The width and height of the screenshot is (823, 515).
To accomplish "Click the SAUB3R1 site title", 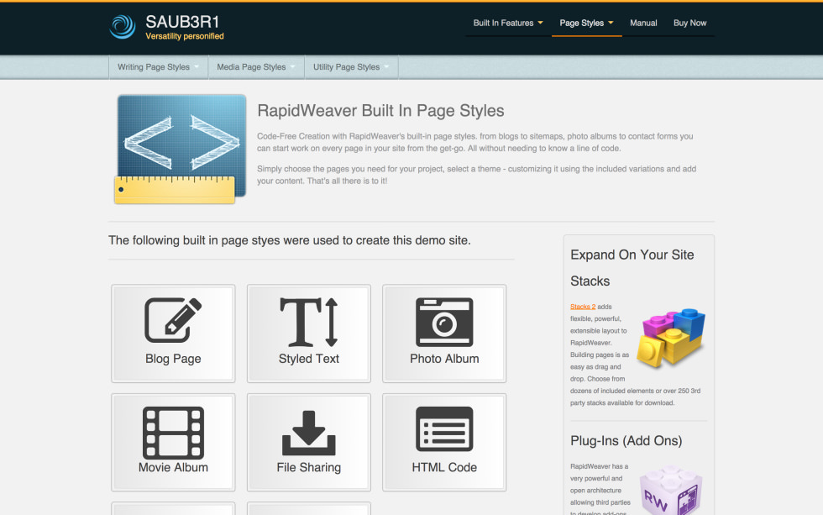I will [x=182, y=22].
